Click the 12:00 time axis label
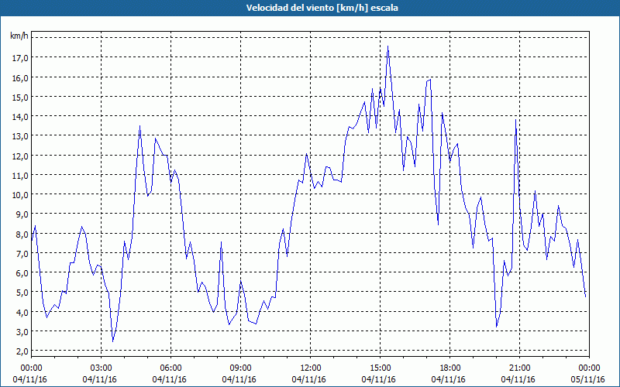Image resolution: width=620 pixels, height=387 pixels. (311, 368)
